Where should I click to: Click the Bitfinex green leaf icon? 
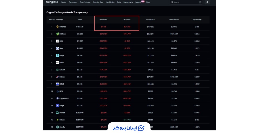pyautogui.click(x=58, y=34)
